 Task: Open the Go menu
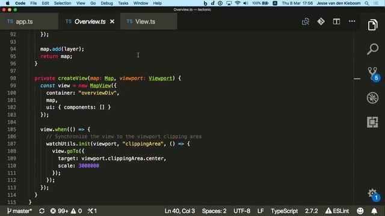[93, 3]
